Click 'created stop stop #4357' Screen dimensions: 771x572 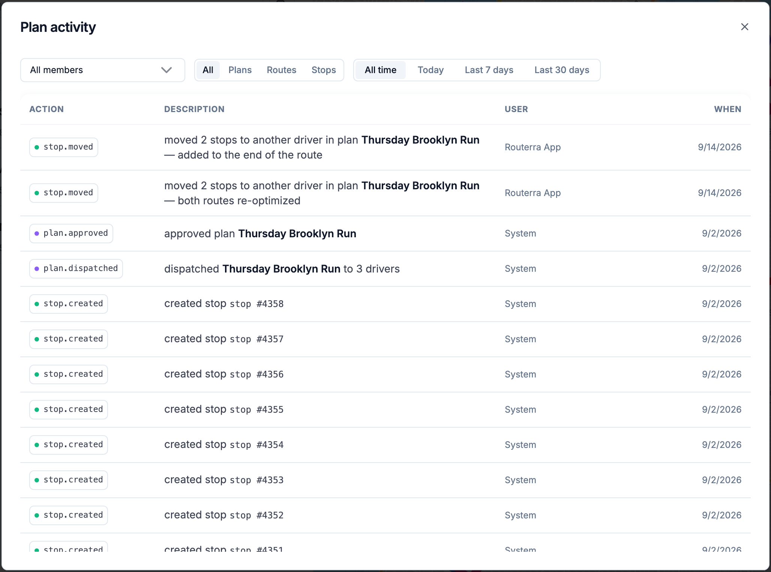coord(224,339)
